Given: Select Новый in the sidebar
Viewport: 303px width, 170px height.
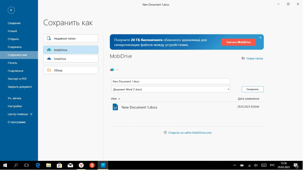Looking at the screenshot, I should (x=12, y=31).
